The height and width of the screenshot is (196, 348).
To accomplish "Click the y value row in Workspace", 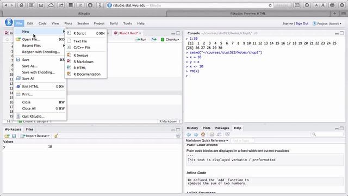I will point(92,146).
